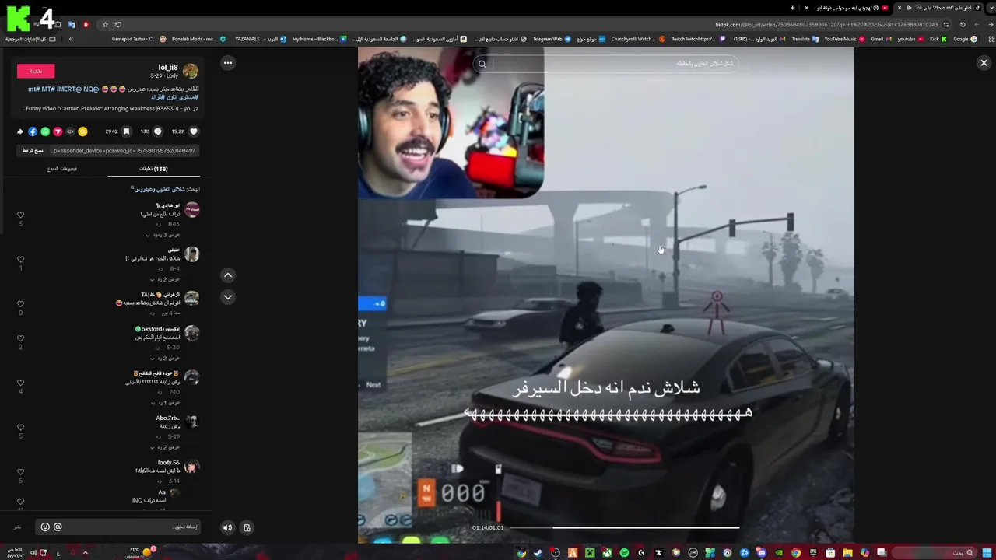Open the weather widget showing 31°C
This screenshot has height=560, width=996.
click(x=140, y=552)
